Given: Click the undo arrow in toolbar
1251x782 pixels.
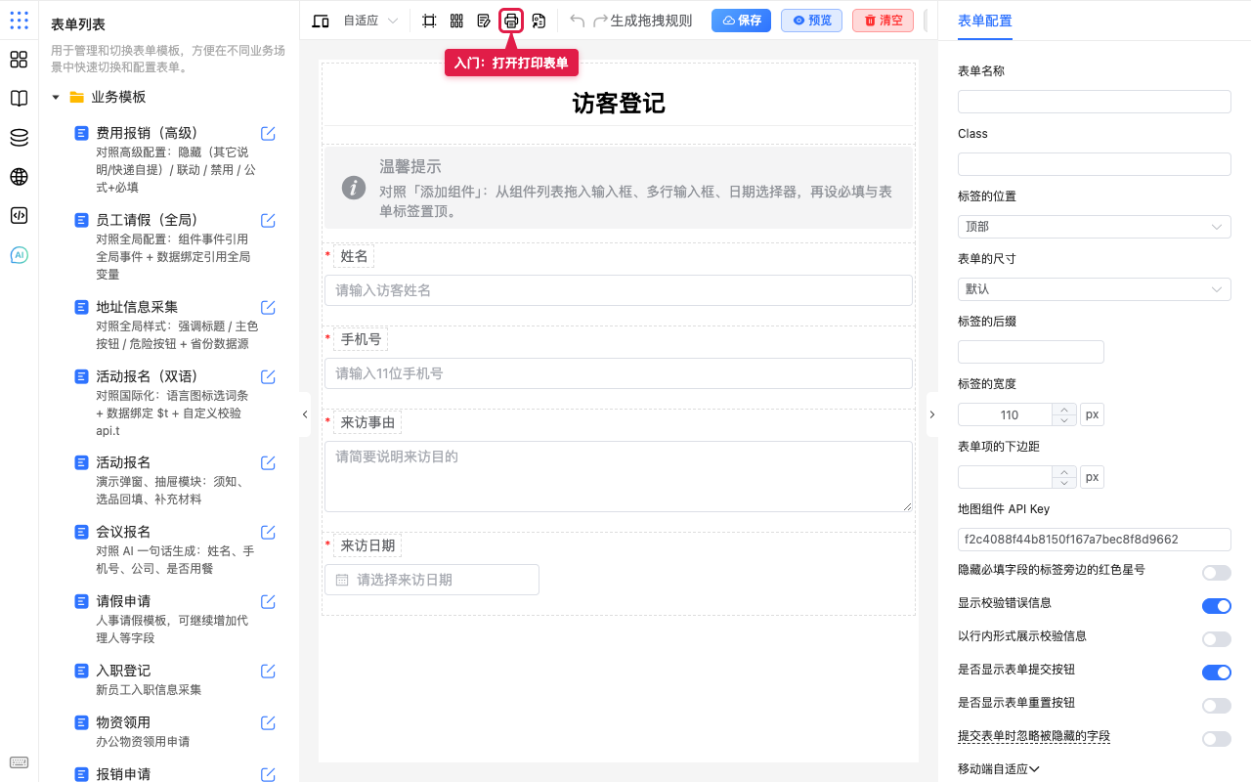Looking at the screenshot, I should [577, 21].
